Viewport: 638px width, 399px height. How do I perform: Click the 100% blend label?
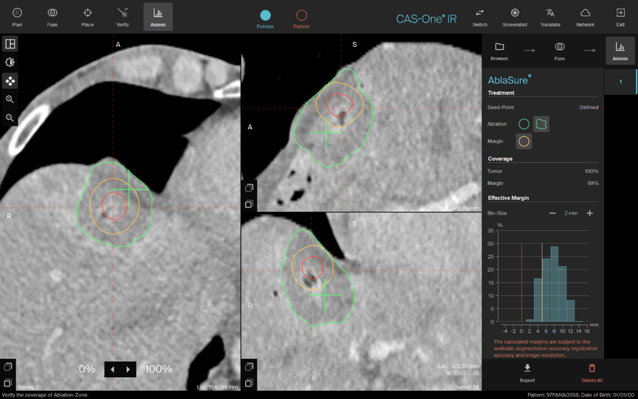[x=158, y=369]
